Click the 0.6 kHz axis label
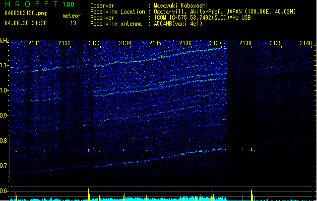Viewport: 317px width, 201px height. [x=5, y=191]
